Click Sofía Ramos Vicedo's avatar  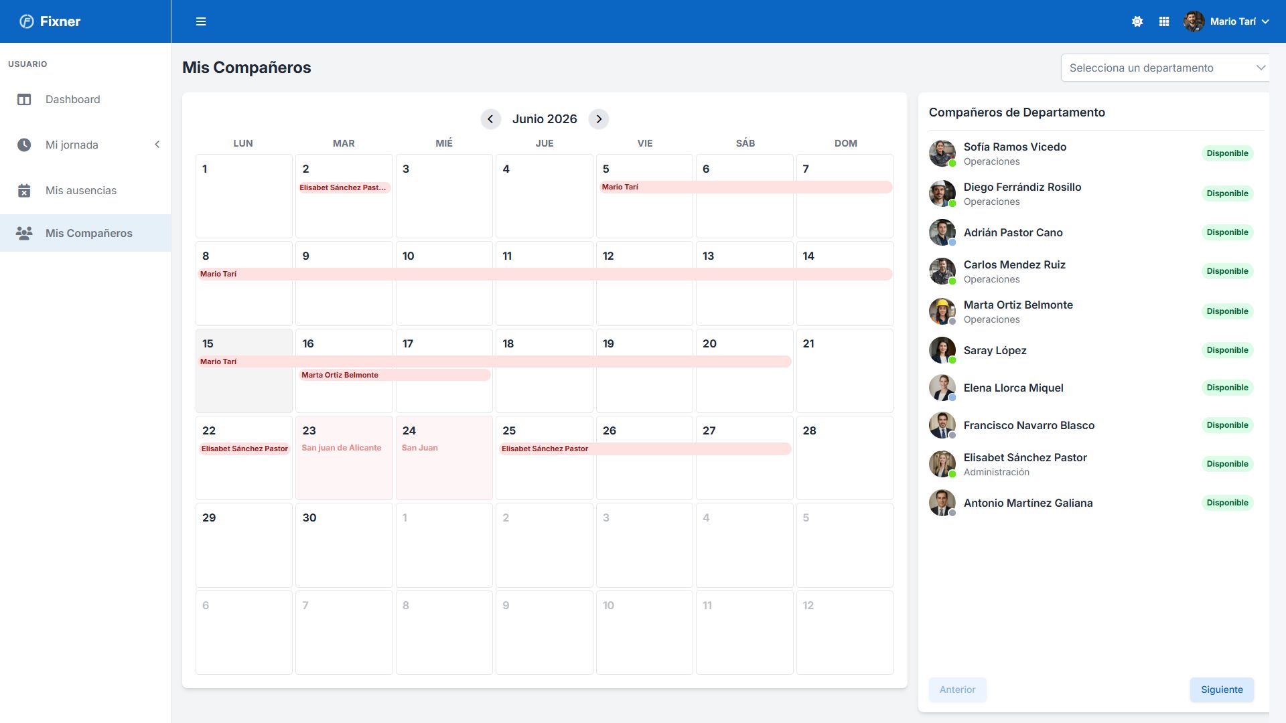(x=942, y=153)
